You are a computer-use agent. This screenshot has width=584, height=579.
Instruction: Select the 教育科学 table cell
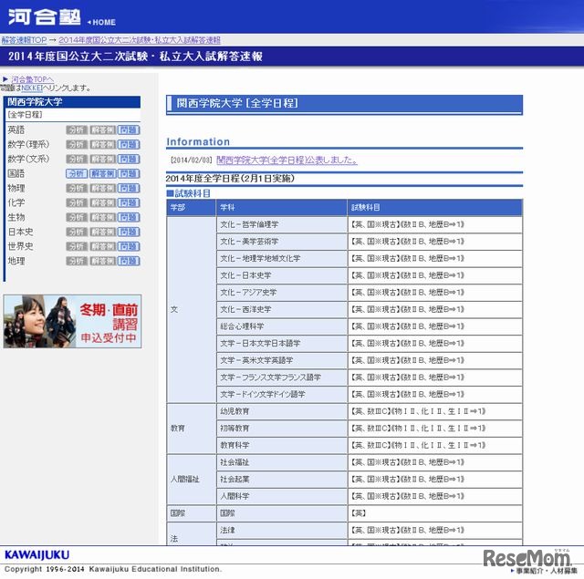[x=282, y=445]
